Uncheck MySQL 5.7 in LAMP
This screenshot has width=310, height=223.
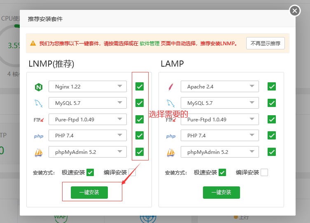pyautogui.click(x=272, y=103)
